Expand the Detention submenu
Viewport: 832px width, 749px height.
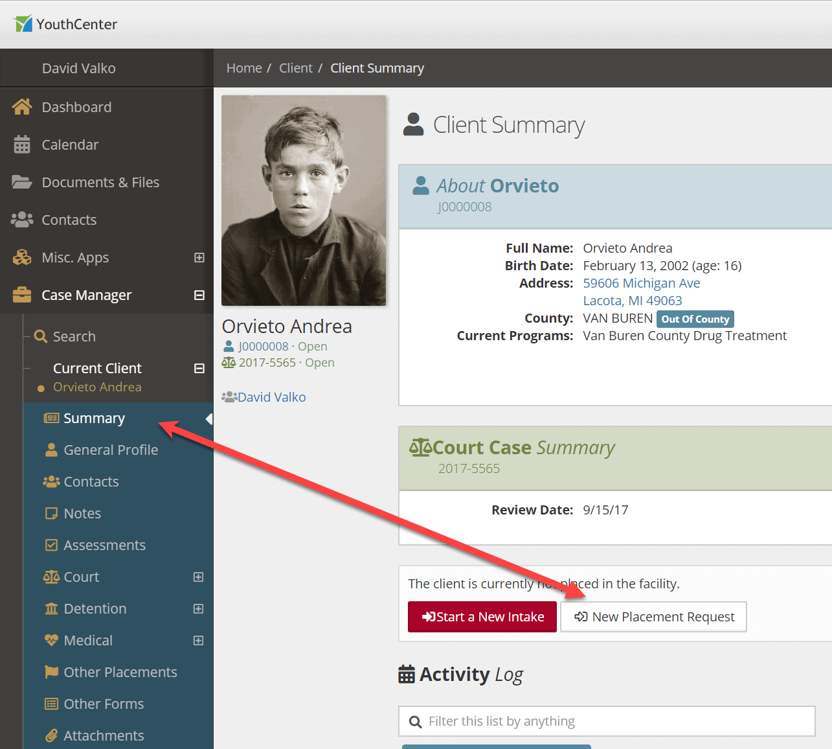(x=199, y=608)
